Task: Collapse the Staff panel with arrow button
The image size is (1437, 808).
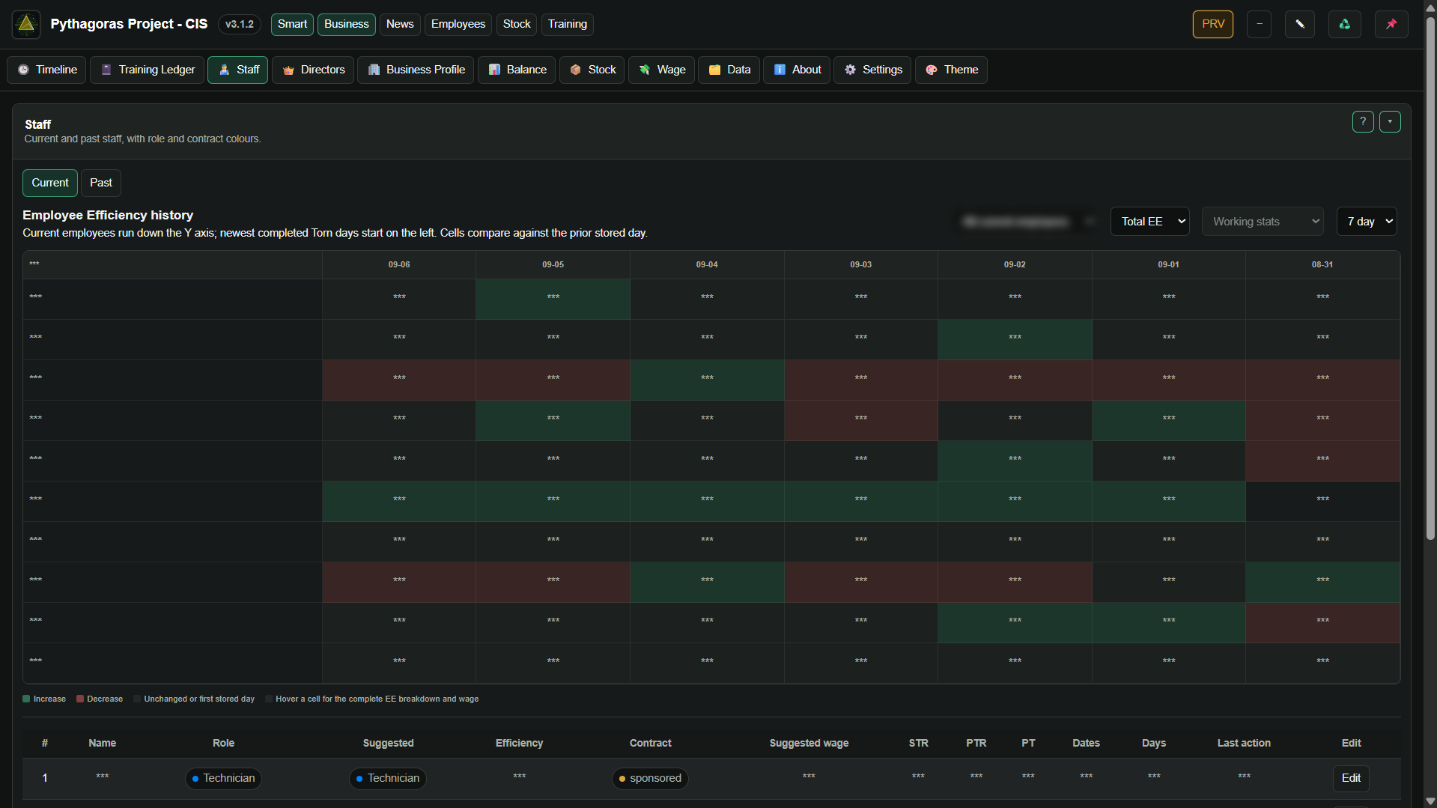Action: point(1390,121)
